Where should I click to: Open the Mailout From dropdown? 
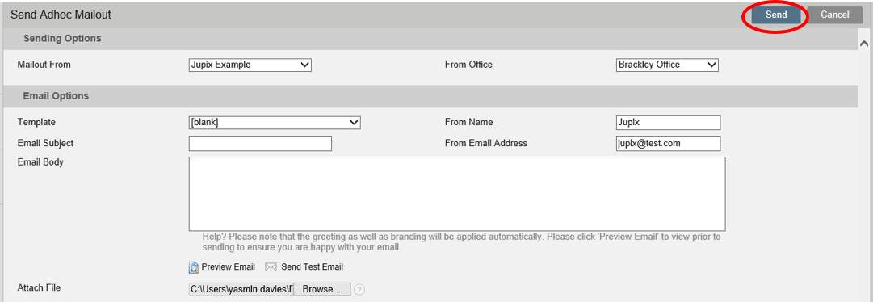pos(250,65)
